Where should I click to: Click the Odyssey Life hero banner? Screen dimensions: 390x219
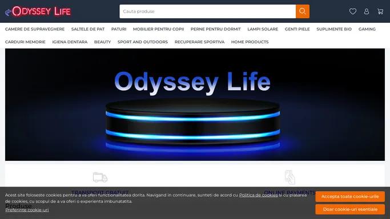pyautogui.click(x=195, y=104)
